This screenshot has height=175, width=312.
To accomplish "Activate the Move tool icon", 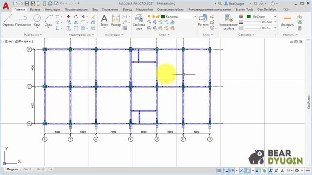I will point(69,17).
